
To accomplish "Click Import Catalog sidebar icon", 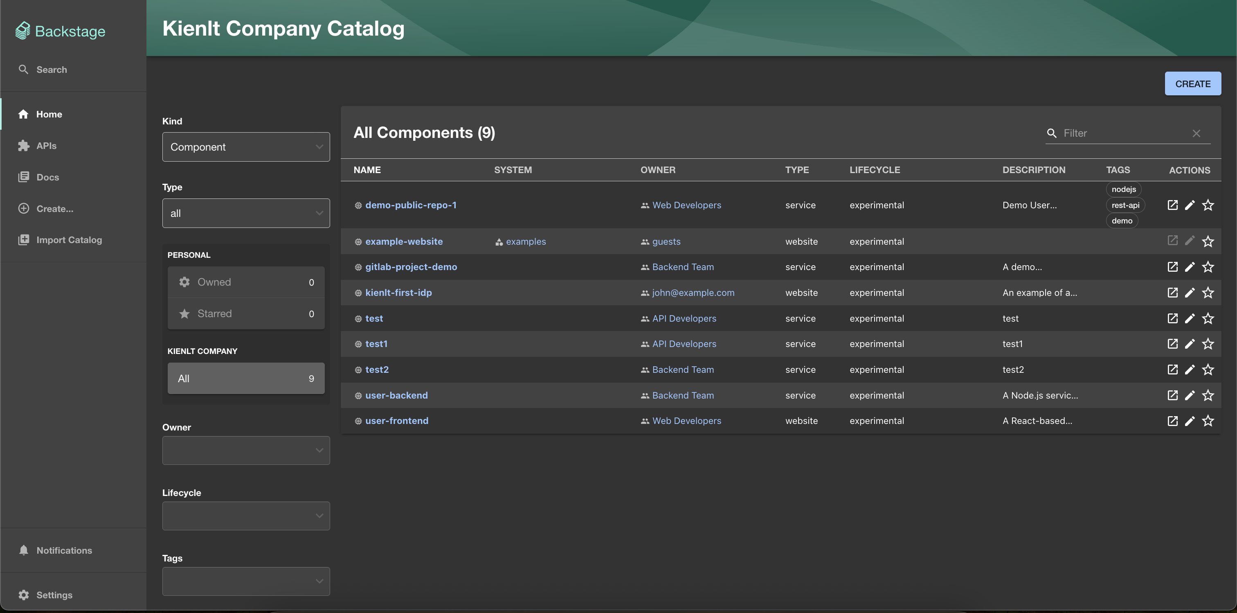I will coord(24,240).
